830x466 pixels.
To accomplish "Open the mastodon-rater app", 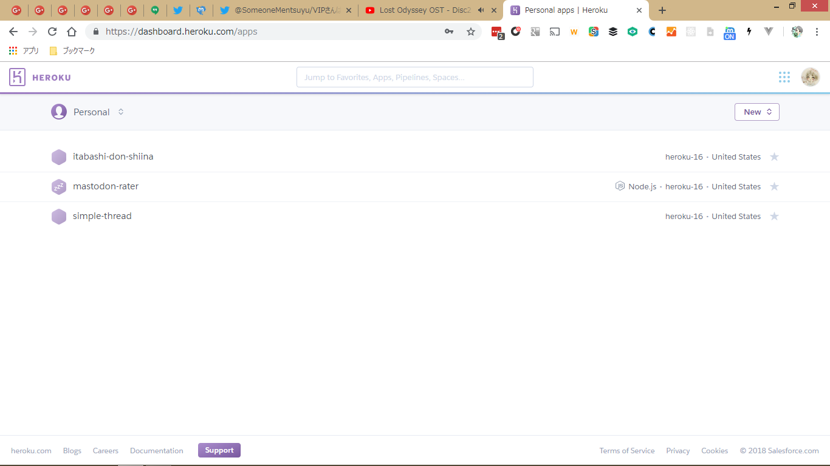I will click(x=106, y=186).
